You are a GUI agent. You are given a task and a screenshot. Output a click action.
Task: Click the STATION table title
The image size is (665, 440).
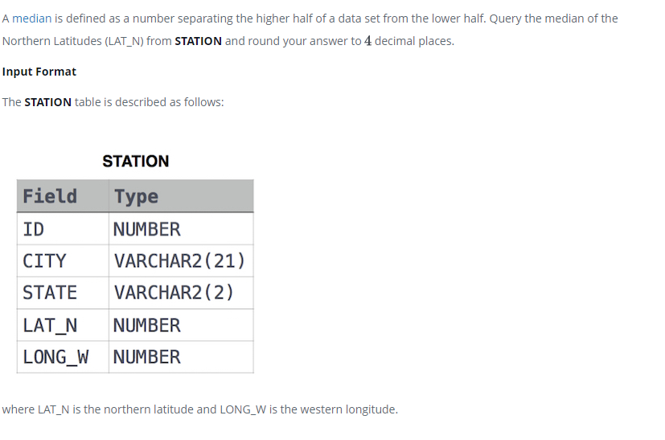point(136,161)
